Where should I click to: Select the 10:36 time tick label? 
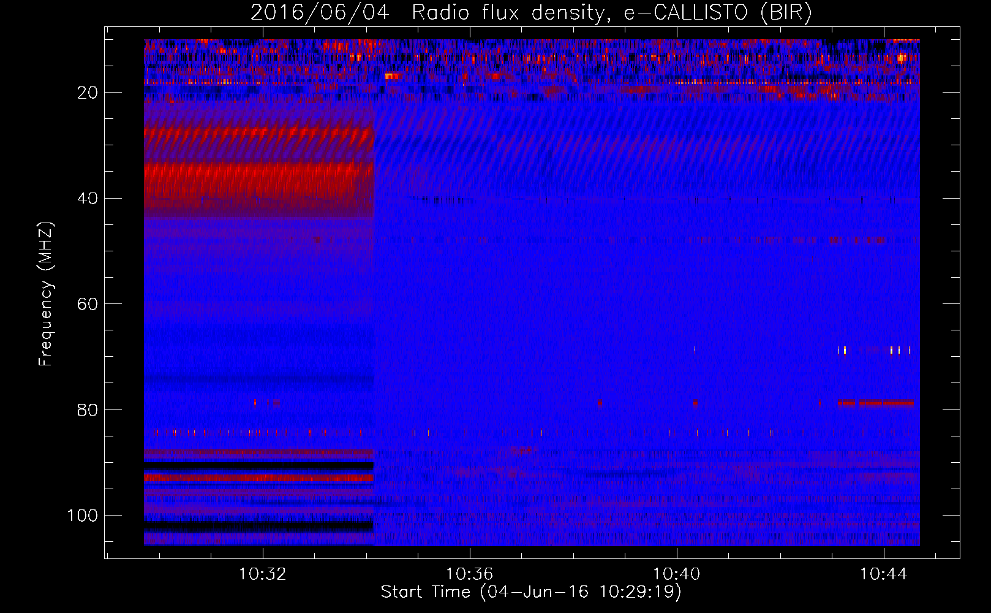click(470, 574)
